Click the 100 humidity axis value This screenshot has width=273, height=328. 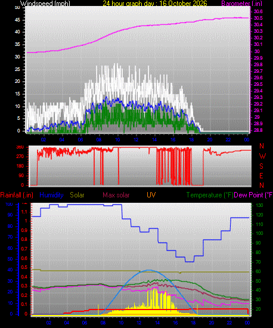pos(9,204)
